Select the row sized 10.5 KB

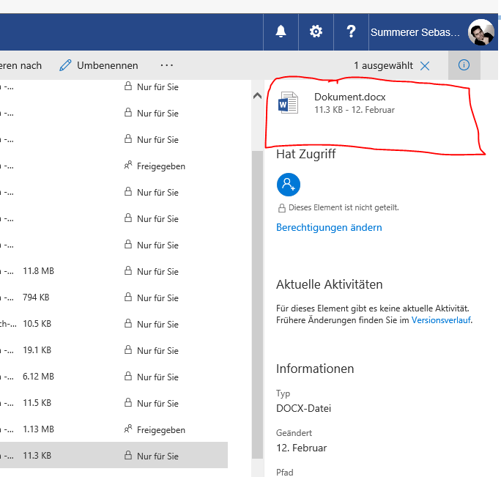click(114, 324)
